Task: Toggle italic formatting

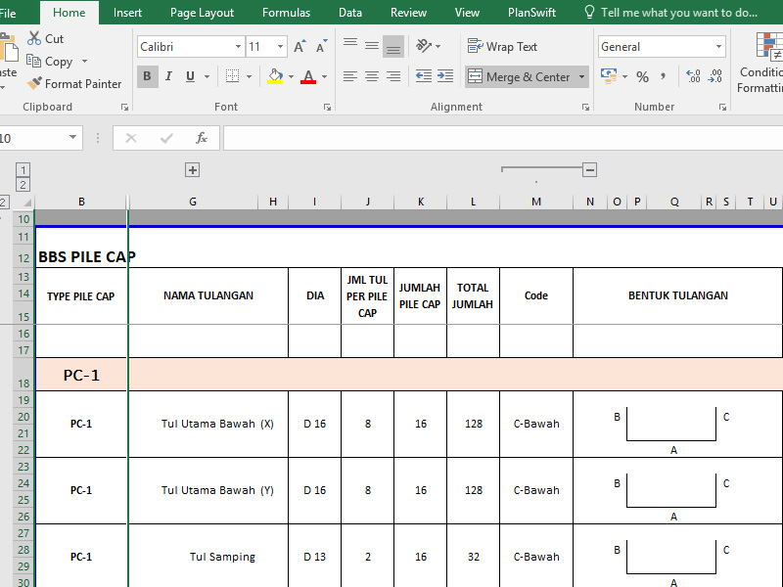Action: click(x=167, y=76)
